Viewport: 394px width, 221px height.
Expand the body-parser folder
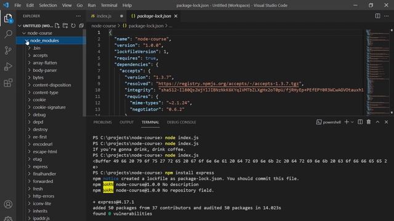tap(30, 70)
